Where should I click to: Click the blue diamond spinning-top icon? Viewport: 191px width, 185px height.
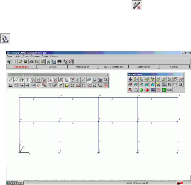click(130, 79)
